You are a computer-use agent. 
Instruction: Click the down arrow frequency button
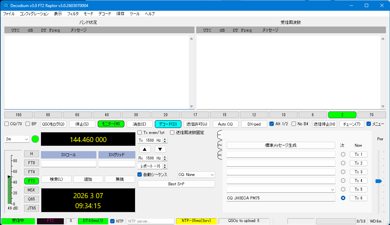click(160, 149)
